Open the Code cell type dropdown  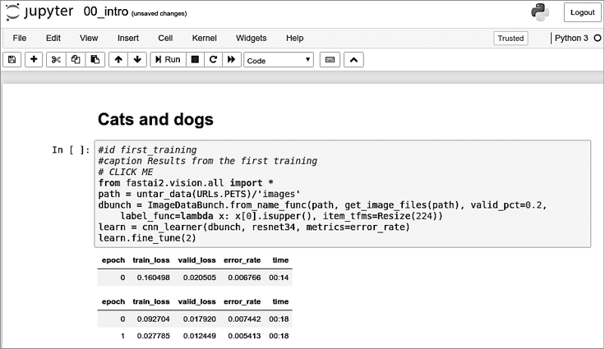(279, 60)
